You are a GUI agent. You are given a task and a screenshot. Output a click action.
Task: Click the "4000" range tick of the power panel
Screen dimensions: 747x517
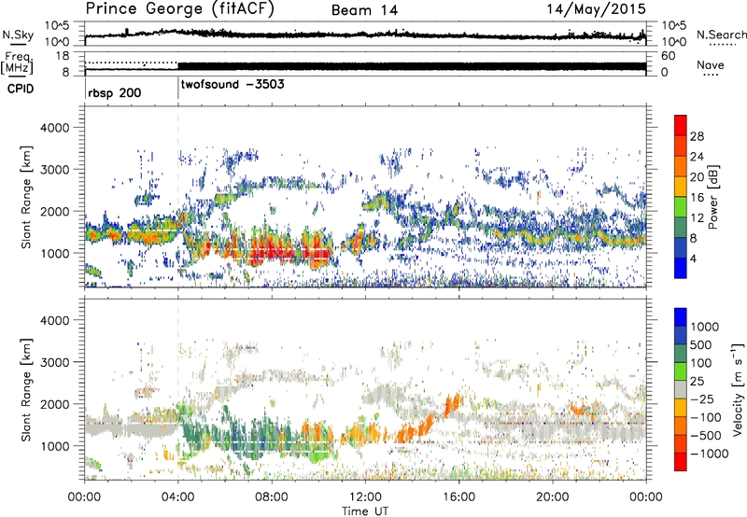pos(54,128)
